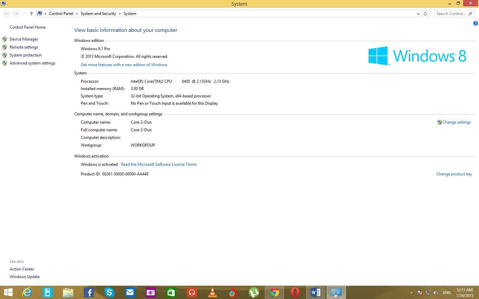Screen dimensions: 479x299
Task: Open uTorrent from taskbar
Action: [x=254, y=292]
